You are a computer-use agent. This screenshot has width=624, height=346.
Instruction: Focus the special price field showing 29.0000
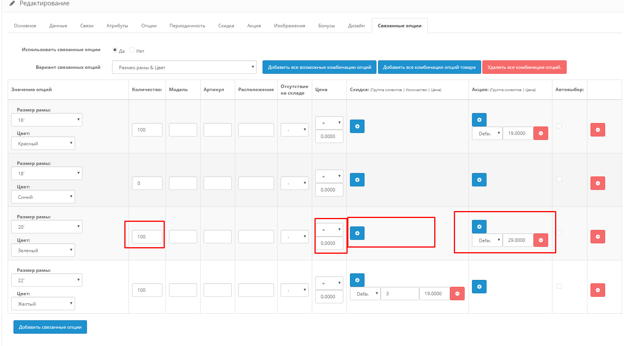[518, 240]
